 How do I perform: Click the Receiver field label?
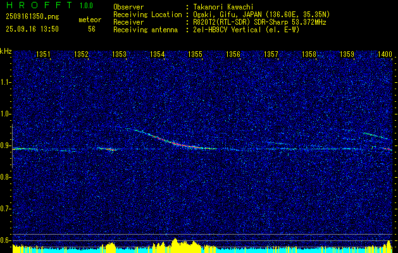(128, 22)
